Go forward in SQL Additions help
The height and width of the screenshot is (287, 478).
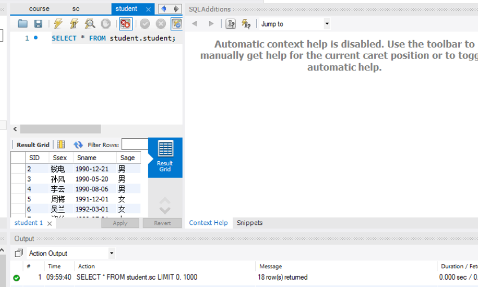point(211,24)
